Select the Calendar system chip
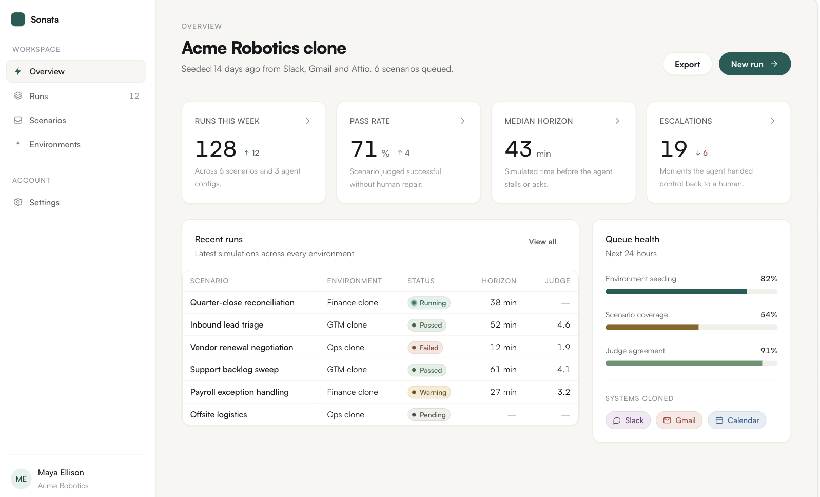The height and width of the screenshot is (497, 820). click(737, 420)
